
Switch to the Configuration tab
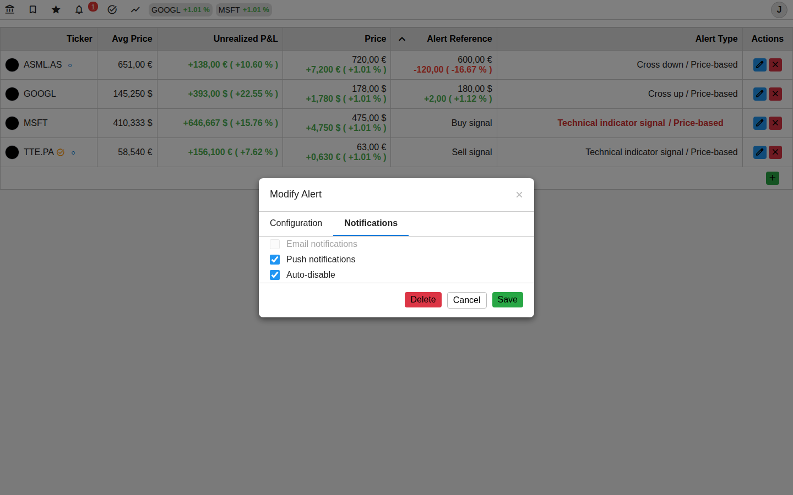click(296, 223)
